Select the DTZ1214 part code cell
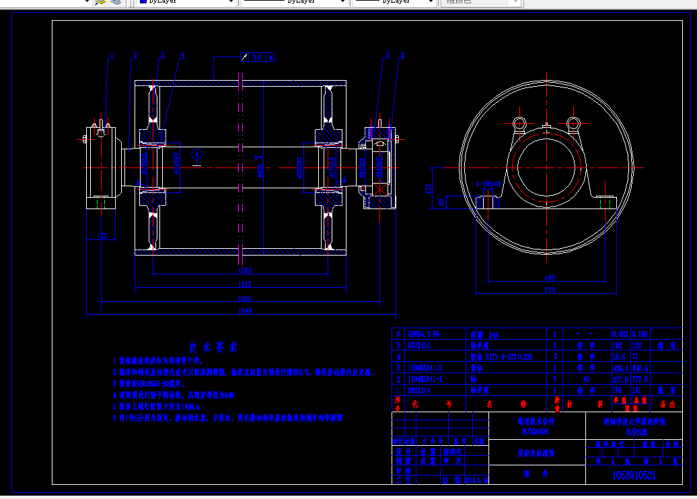The height and width of the screenshot is (499, 697). point(419,391)
